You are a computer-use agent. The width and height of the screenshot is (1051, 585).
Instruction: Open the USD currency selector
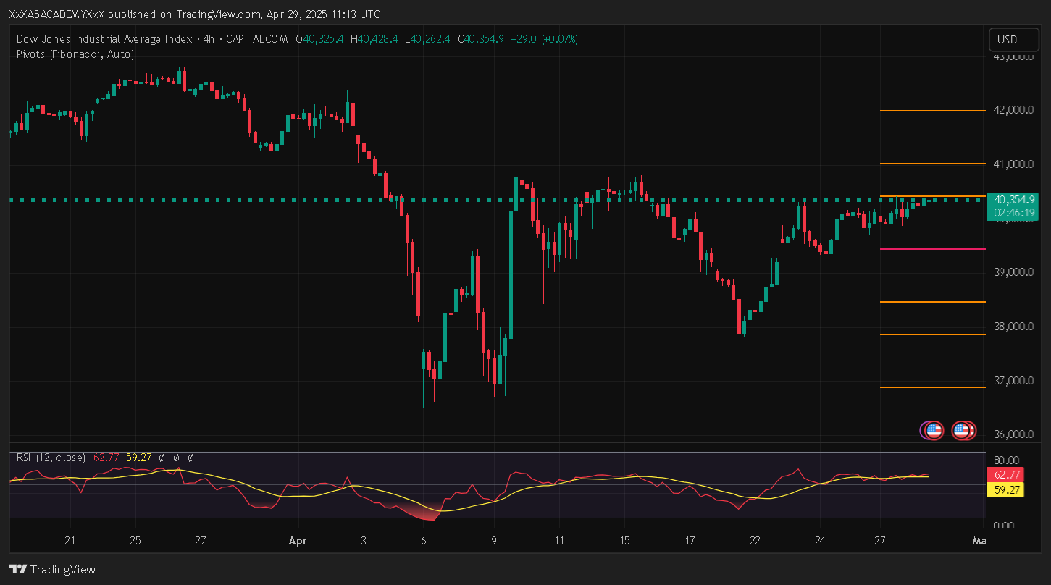click(1008, 40)
